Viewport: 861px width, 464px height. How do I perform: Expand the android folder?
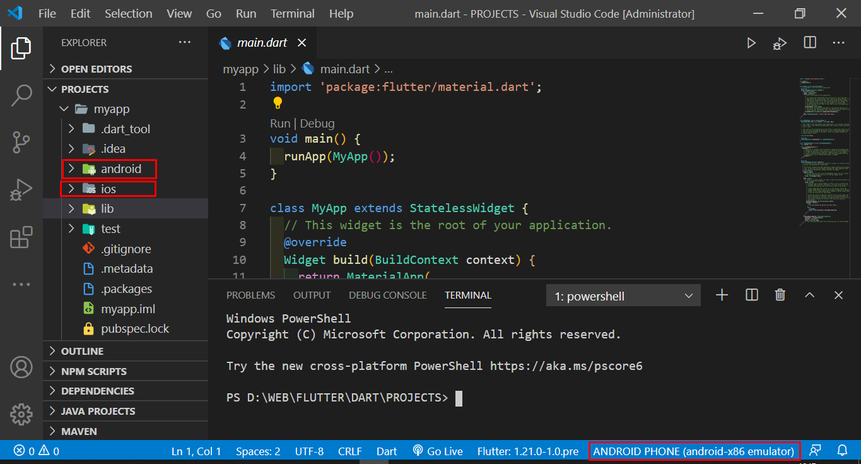tap(120, 169)
